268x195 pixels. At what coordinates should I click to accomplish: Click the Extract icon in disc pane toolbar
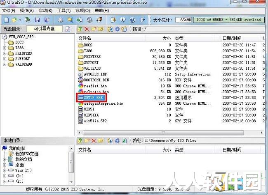(x=110, y=29)
